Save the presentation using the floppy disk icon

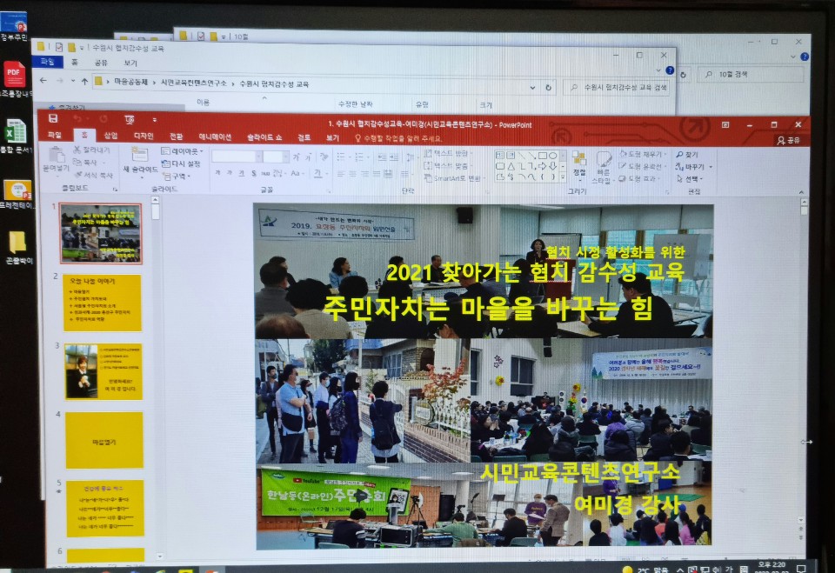[x=53, y=118]
